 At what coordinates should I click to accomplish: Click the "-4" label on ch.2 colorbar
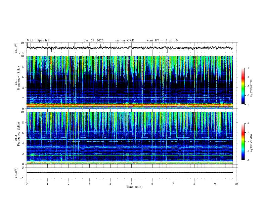click(248, 133)
